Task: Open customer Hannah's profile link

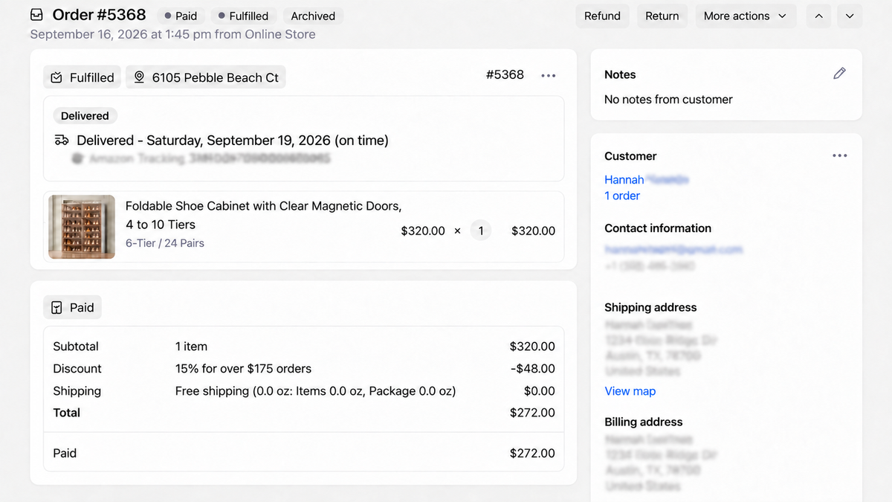Action: 647,179
